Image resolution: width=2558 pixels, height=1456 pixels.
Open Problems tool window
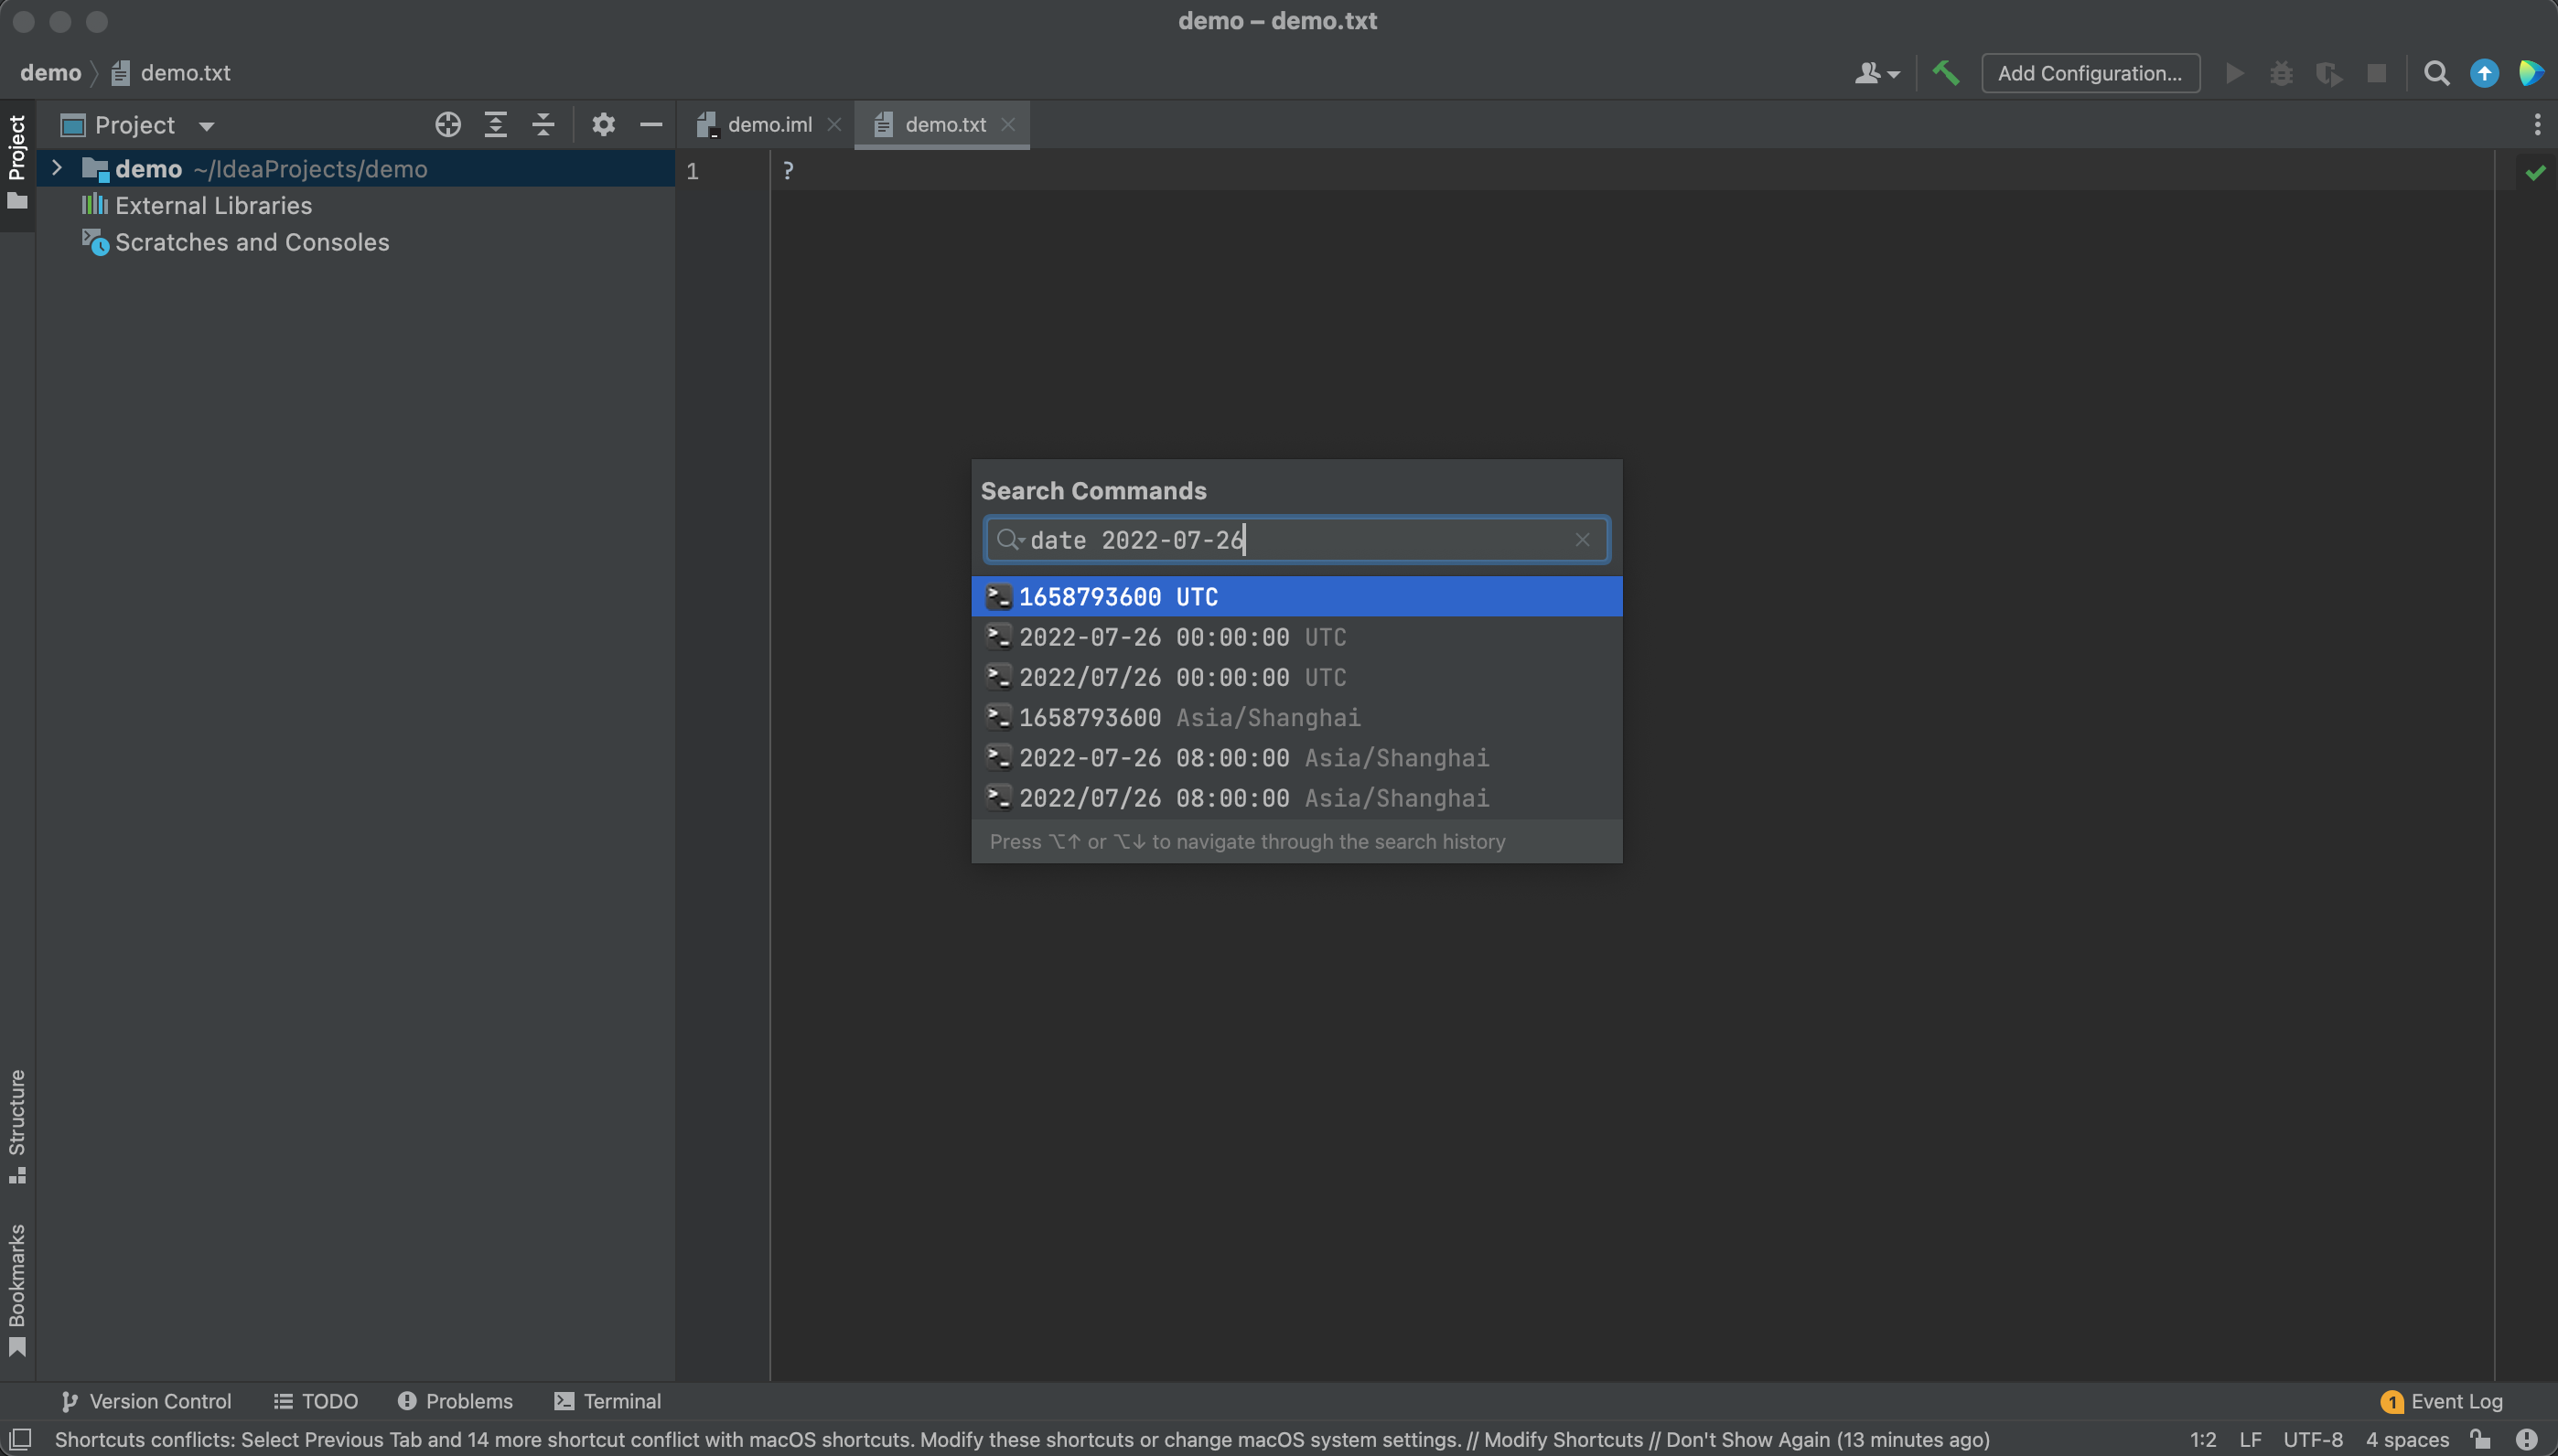coord(455,1401)
